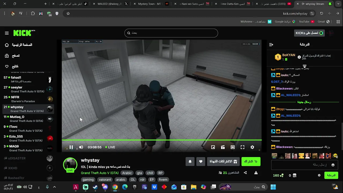This screenshot has height=193, width=343.
Task: Select the Arabic tag
Action: point(127,173)
